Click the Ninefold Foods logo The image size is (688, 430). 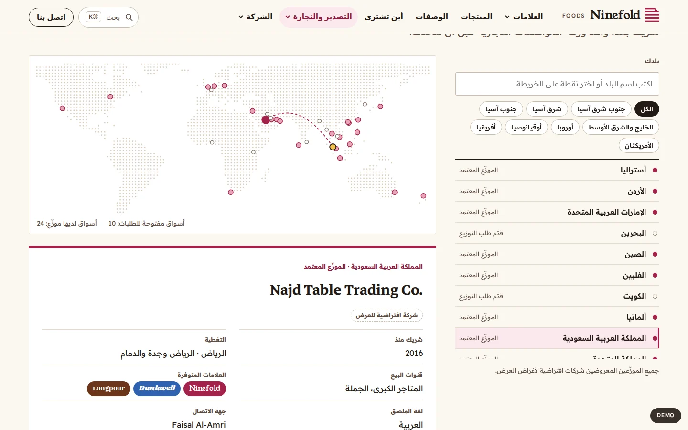[x=611, y=15]
